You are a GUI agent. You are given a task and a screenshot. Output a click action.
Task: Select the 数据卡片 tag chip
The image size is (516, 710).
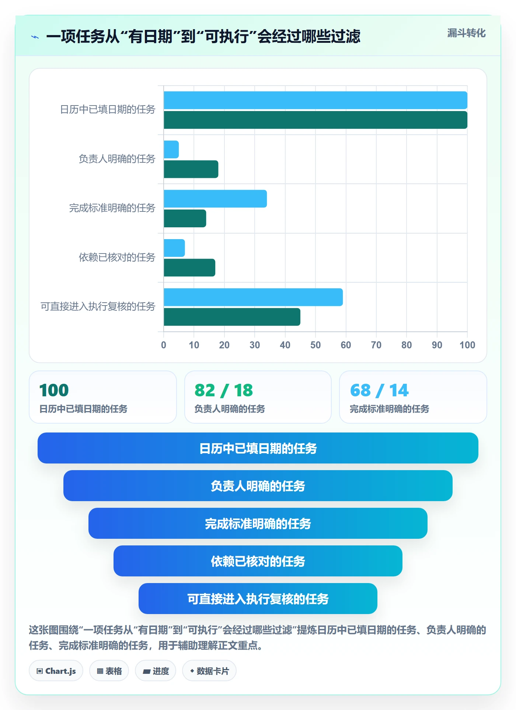click(x=209, y=671)
